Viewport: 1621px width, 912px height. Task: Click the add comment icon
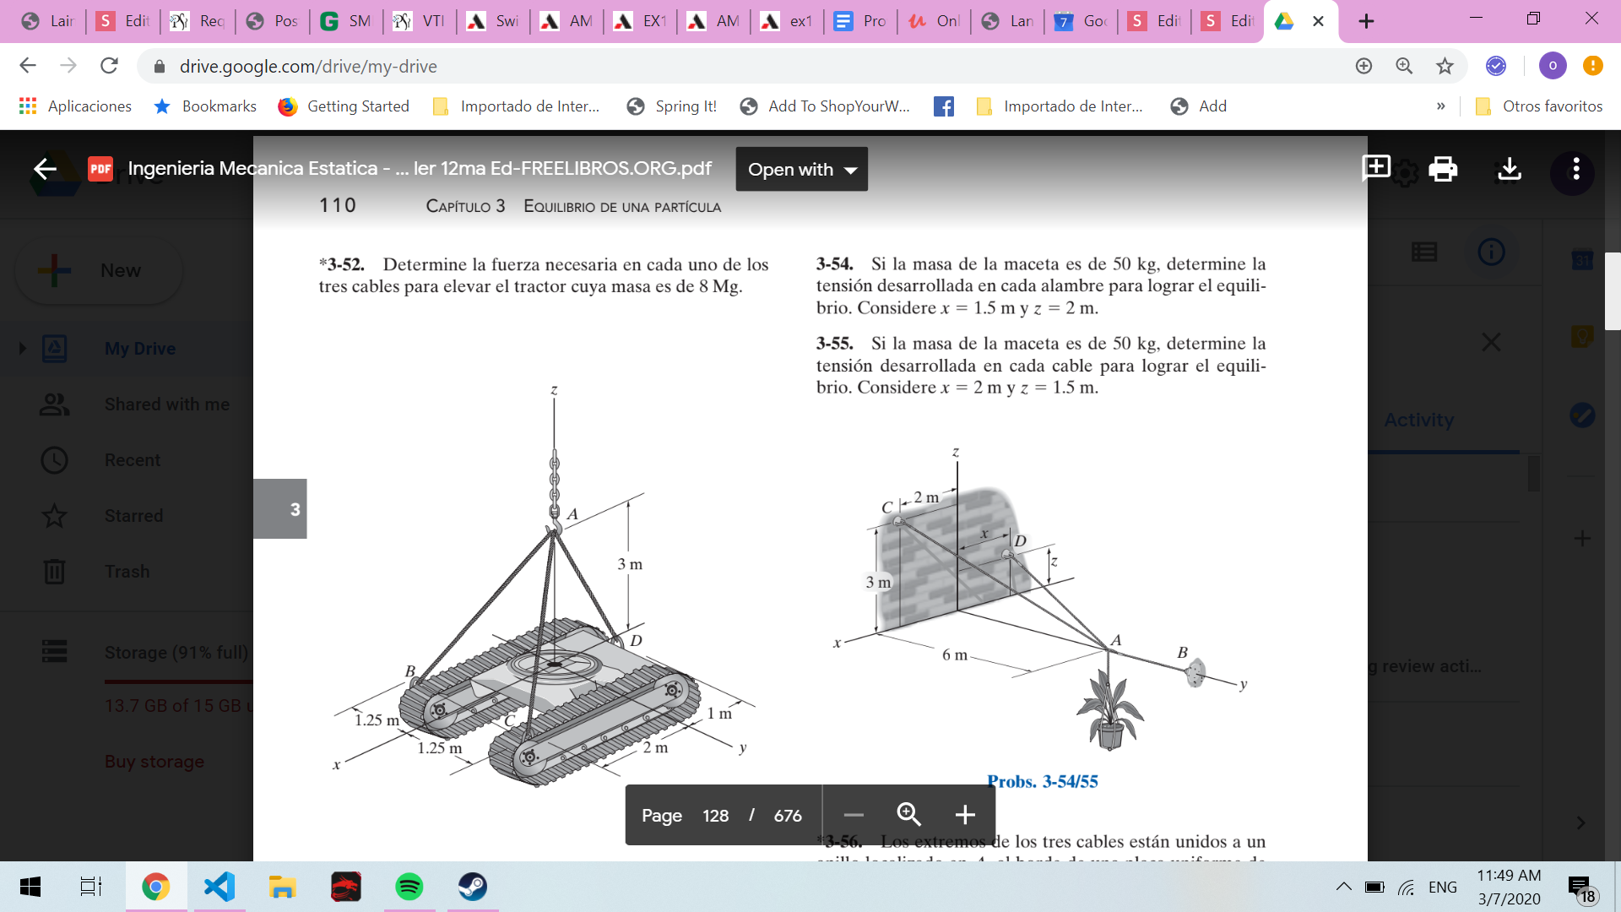[1376, 167]
